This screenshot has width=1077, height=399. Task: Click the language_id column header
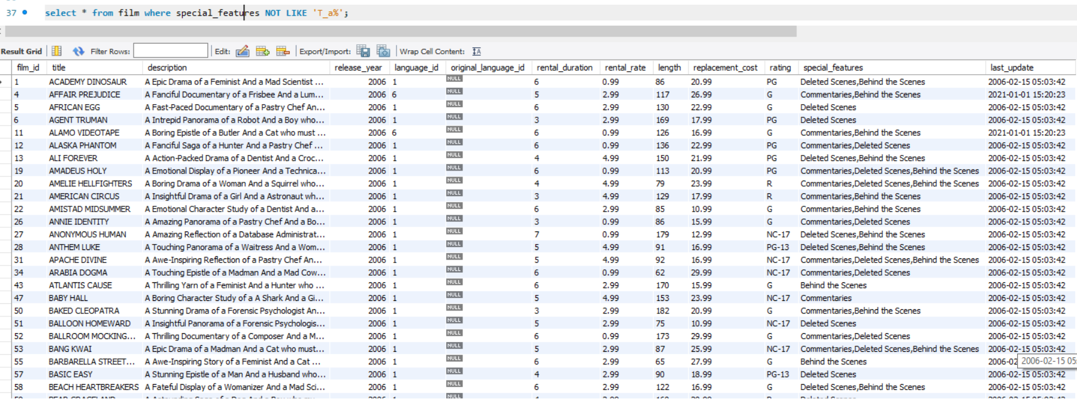pos(416,68)
